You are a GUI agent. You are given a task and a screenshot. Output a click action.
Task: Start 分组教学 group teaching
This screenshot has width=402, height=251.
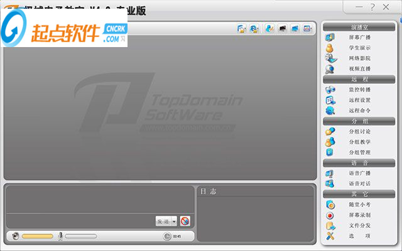pos(359,142)
